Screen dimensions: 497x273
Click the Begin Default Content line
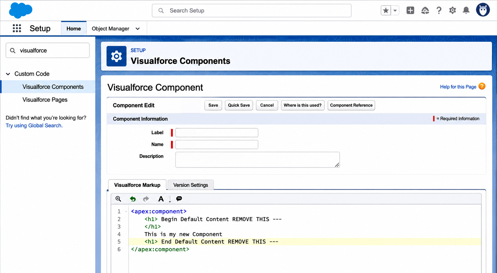pyautogui.click(x=213, y=219)
